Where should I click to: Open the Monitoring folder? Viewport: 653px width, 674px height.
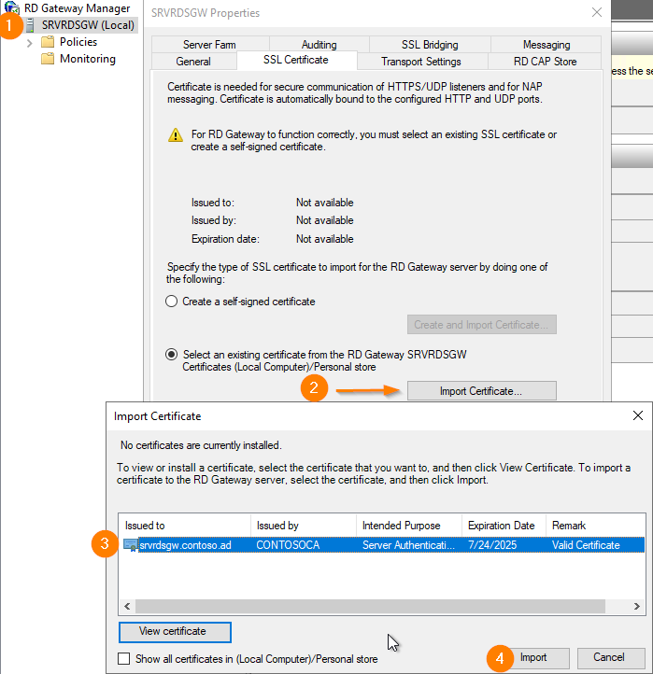click(87, 59)
